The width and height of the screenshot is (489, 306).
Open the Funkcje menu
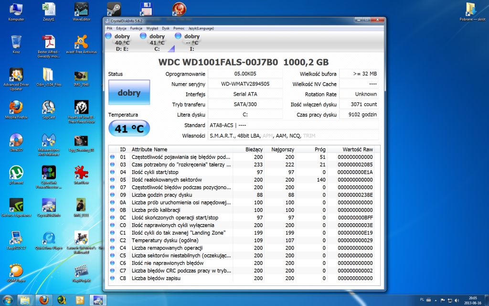pyautogui.click(x=136, y=28)
